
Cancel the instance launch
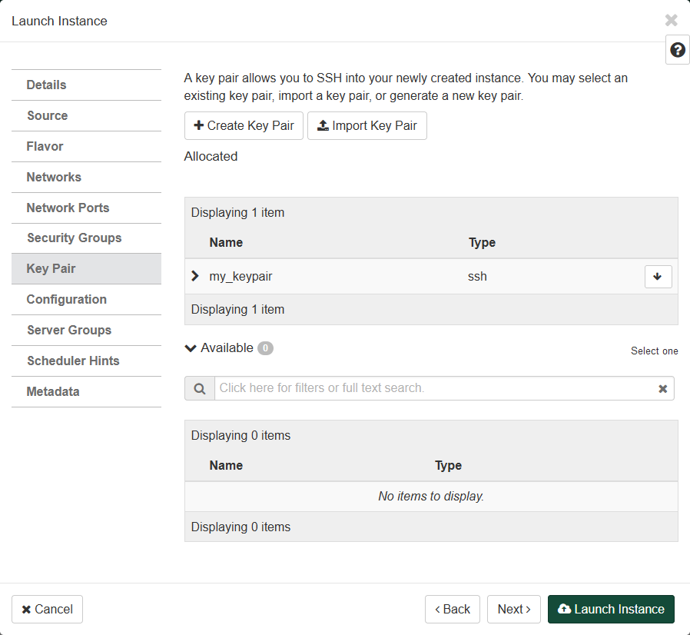point(47,610)
